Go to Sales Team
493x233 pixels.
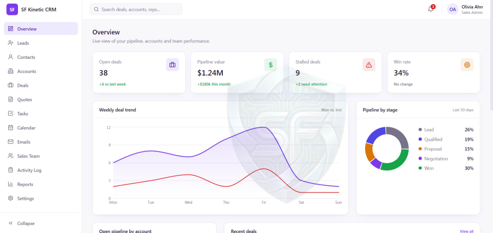tap(41, 156)
